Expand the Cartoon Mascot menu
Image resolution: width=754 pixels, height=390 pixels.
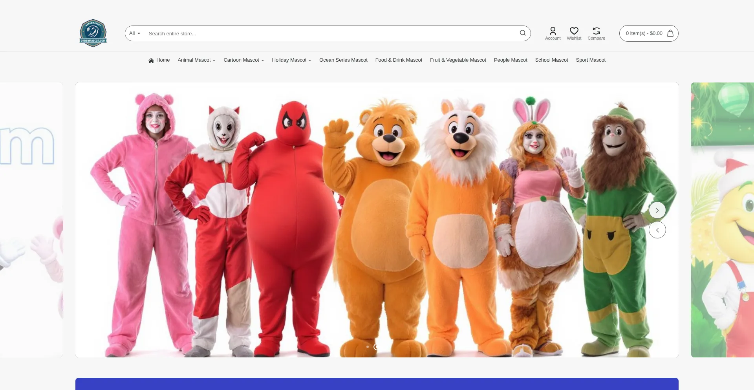pyautogui.click(x=243, y=60)
